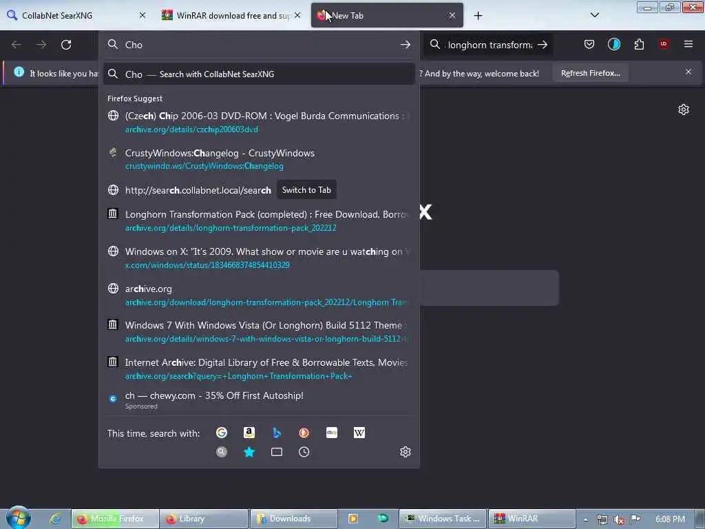Search with Wikipedia one-off engine icon
This screenshot has width=705, height=529.
tap(359, 433)
